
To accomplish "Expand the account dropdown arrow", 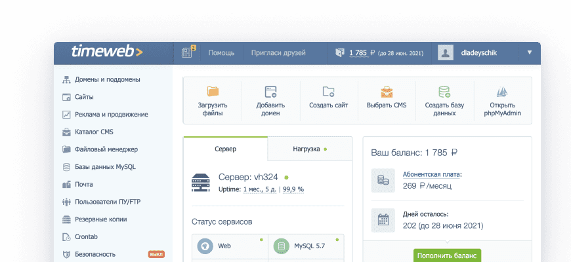I will 530,52.
